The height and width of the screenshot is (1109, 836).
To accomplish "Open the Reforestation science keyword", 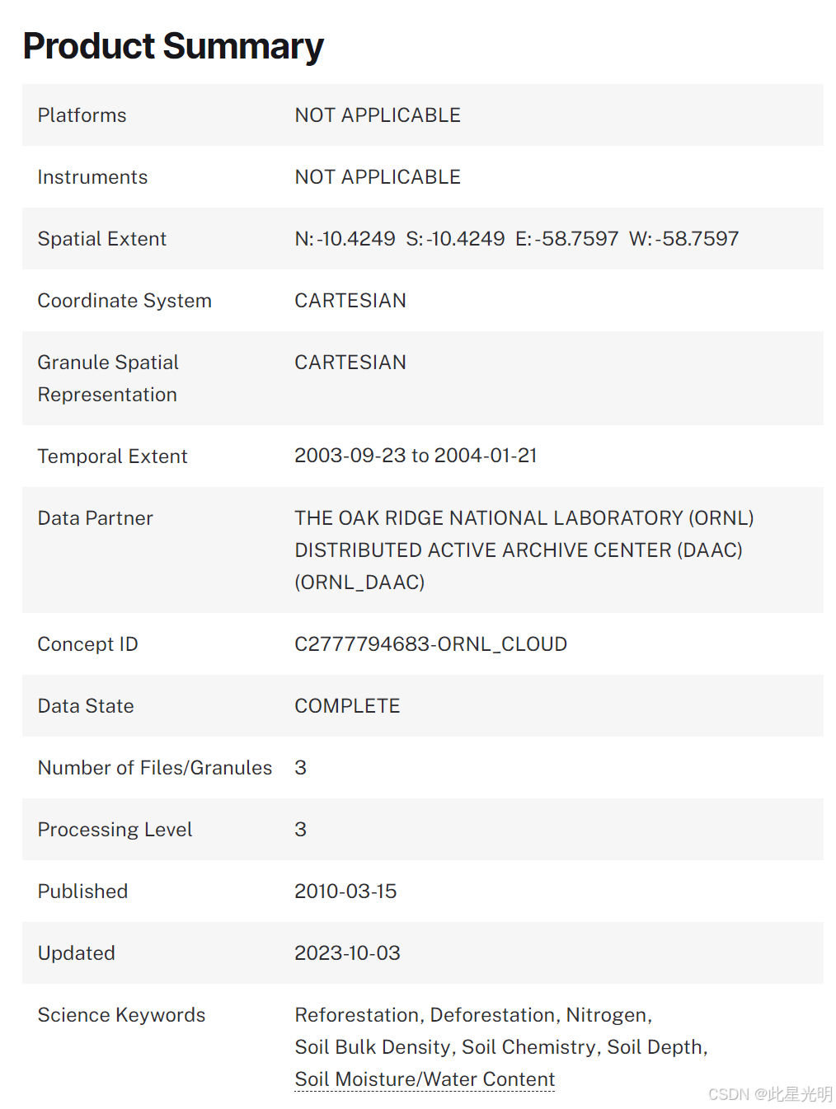I will coord(358,1015).
